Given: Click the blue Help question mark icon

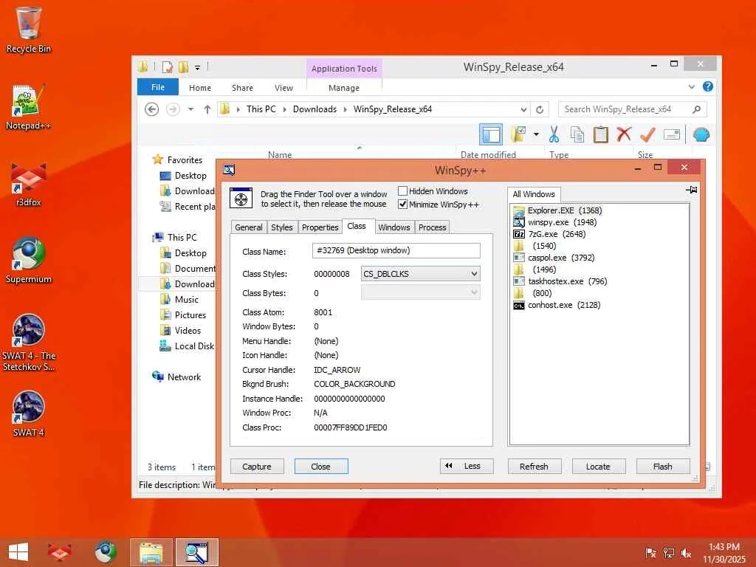Looking at the screenshot, I should pos(707,87).
